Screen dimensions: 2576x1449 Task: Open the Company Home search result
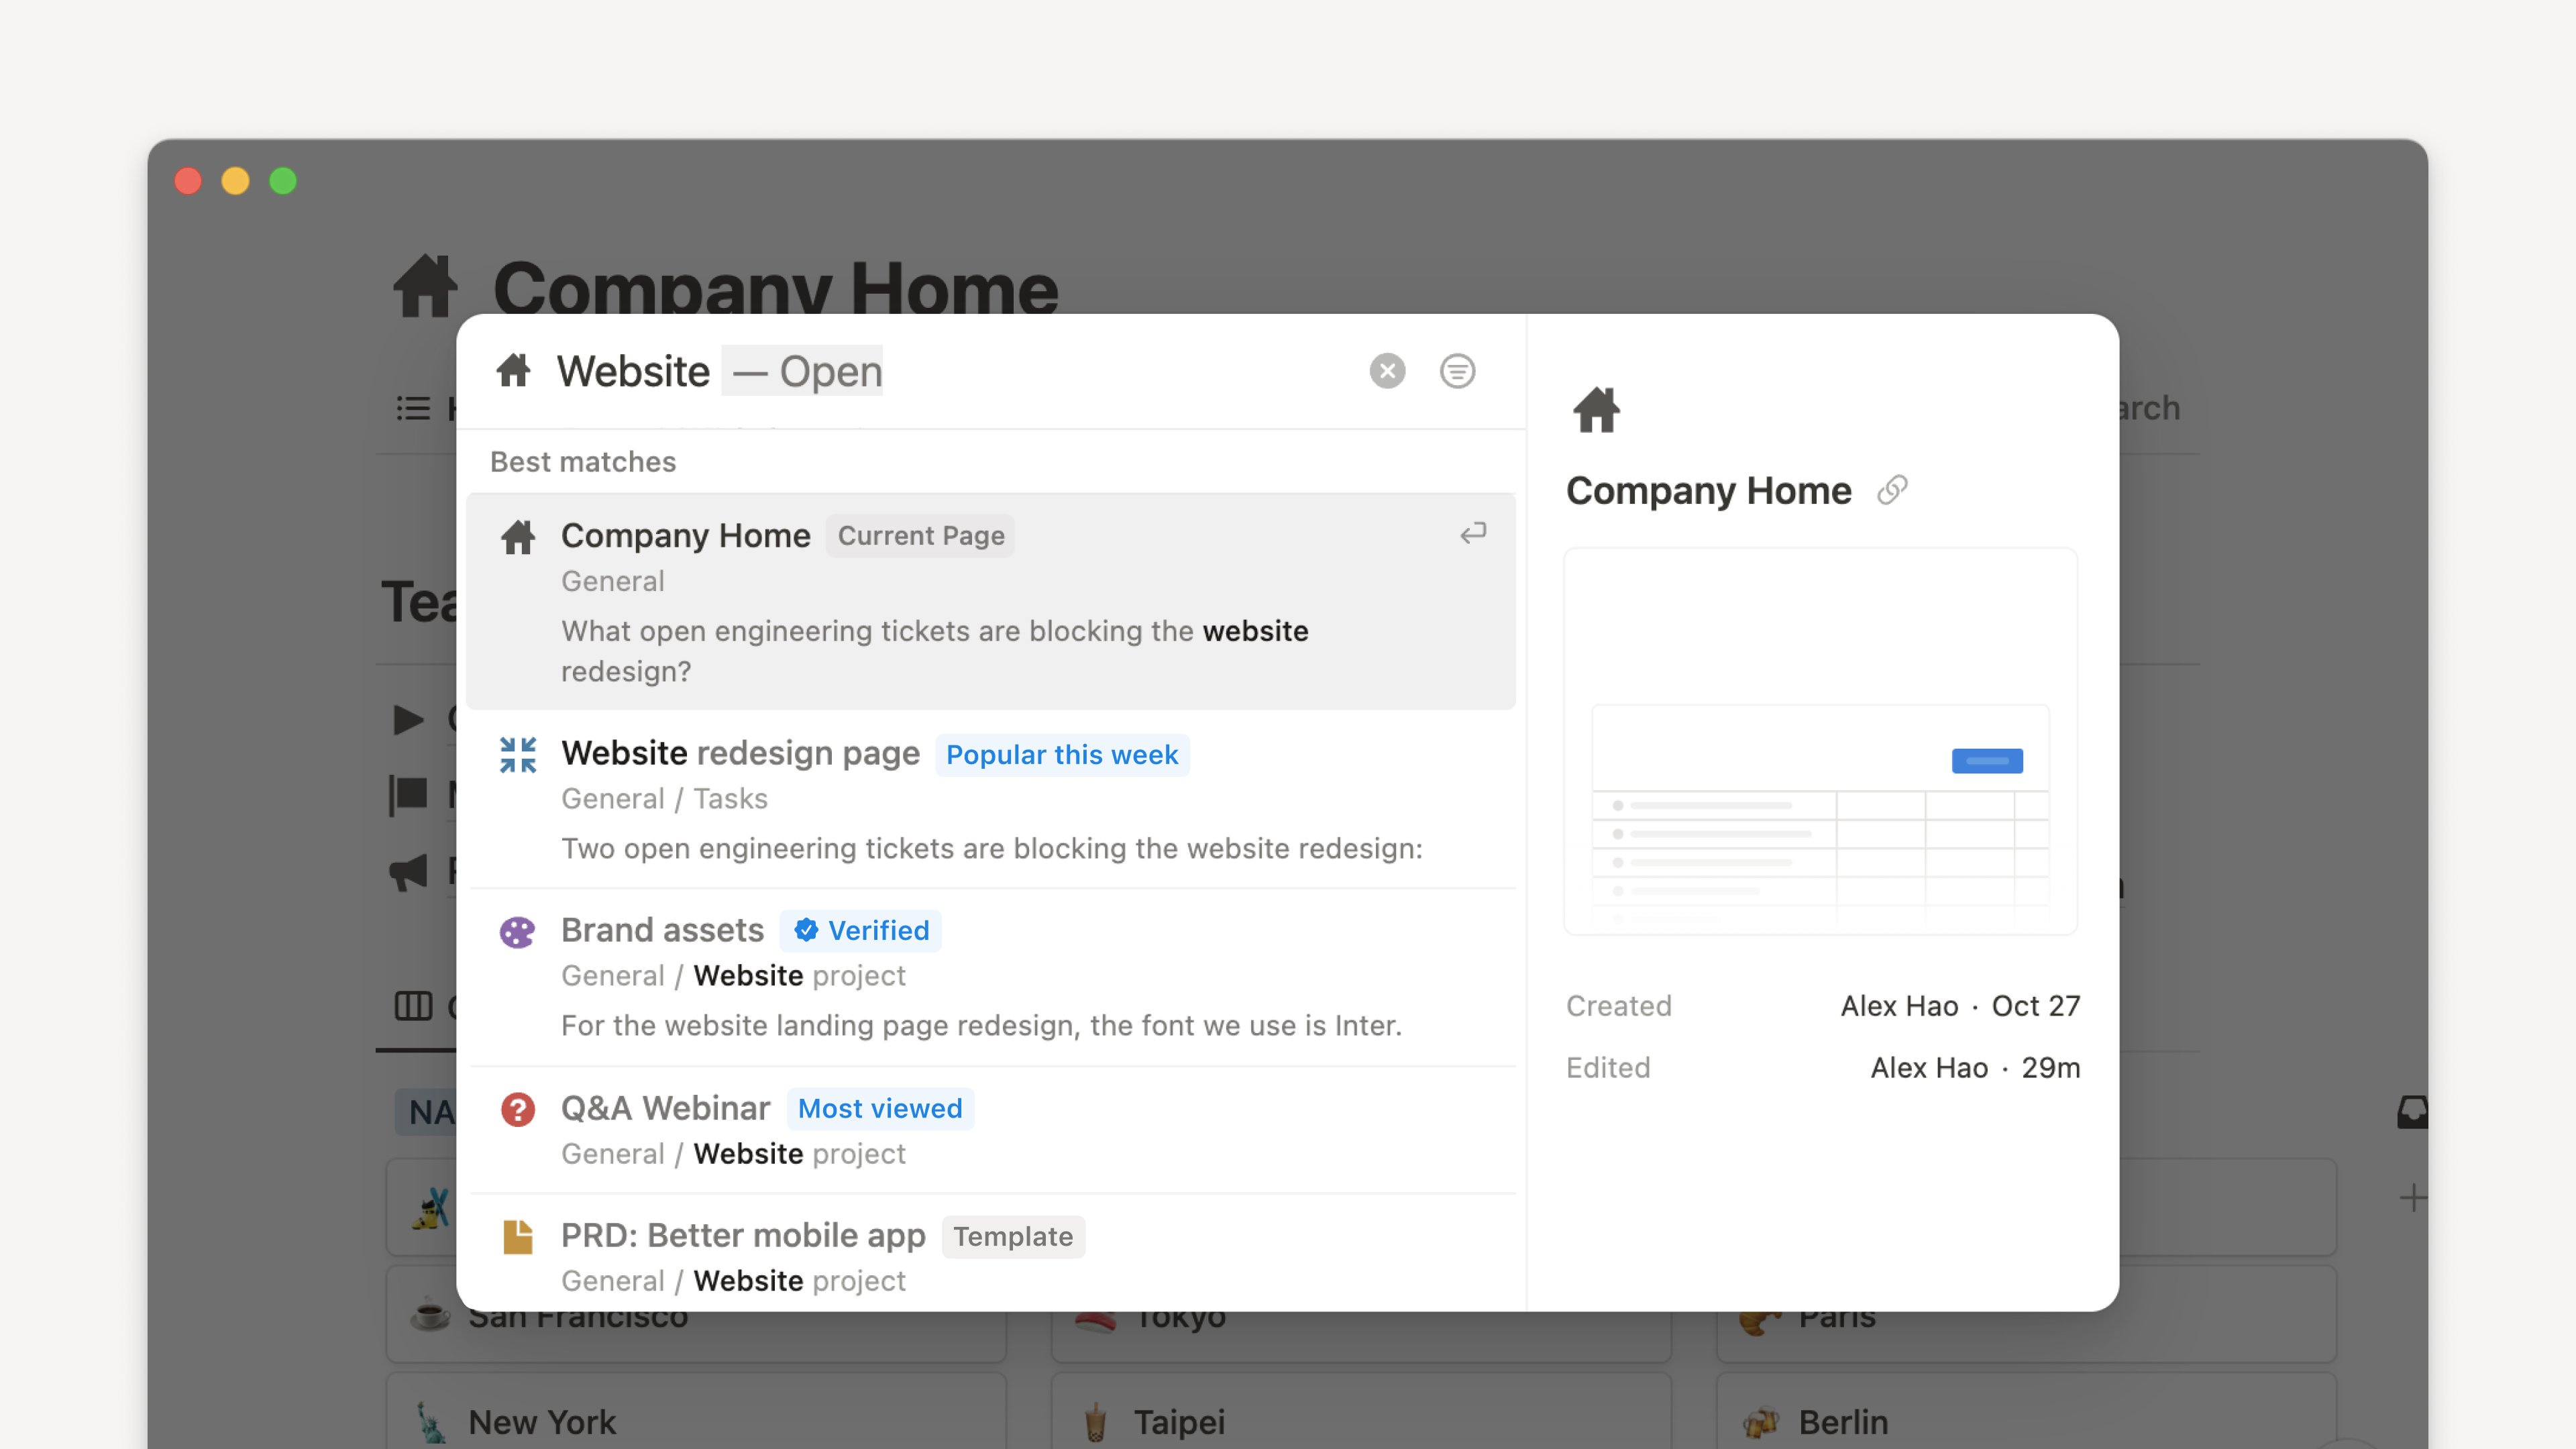coord(990,601)
